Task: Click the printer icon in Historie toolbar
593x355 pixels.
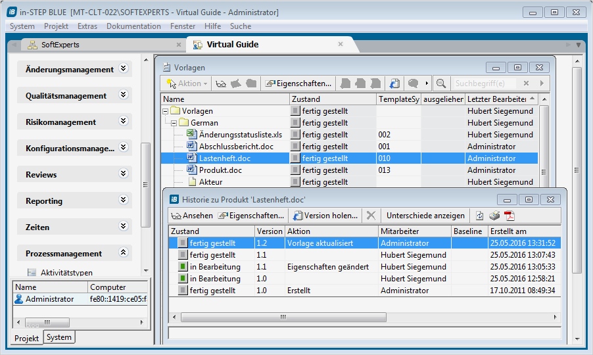Action: click(x=494, y=216)
